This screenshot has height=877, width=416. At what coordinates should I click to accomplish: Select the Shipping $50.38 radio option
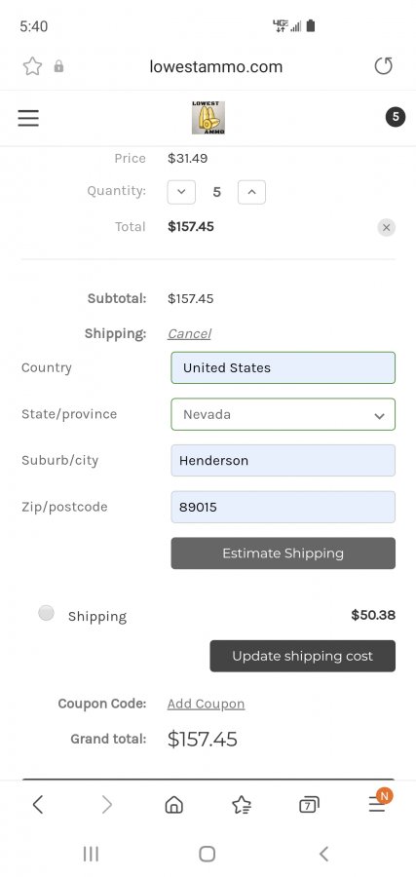(47, 613)
